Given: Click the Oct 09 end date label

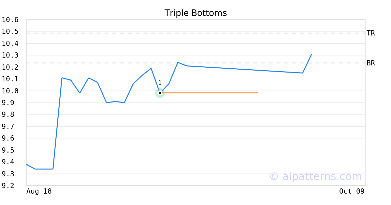Looking at the screenshot, I should pos(352,191).
